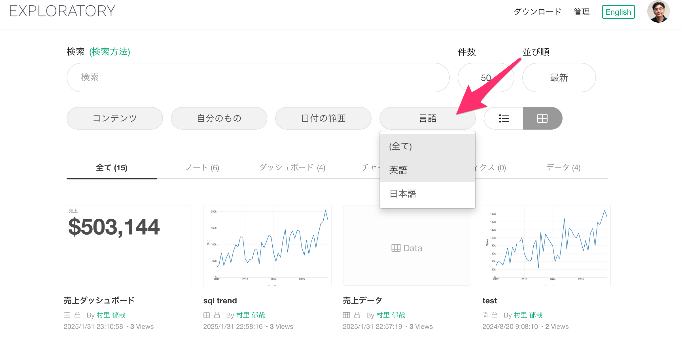Viewport: 683px width, 339px height.
Task: Open the 件数 dropdown showing 50
Action: pyautogui.click(x=486, y=78)
